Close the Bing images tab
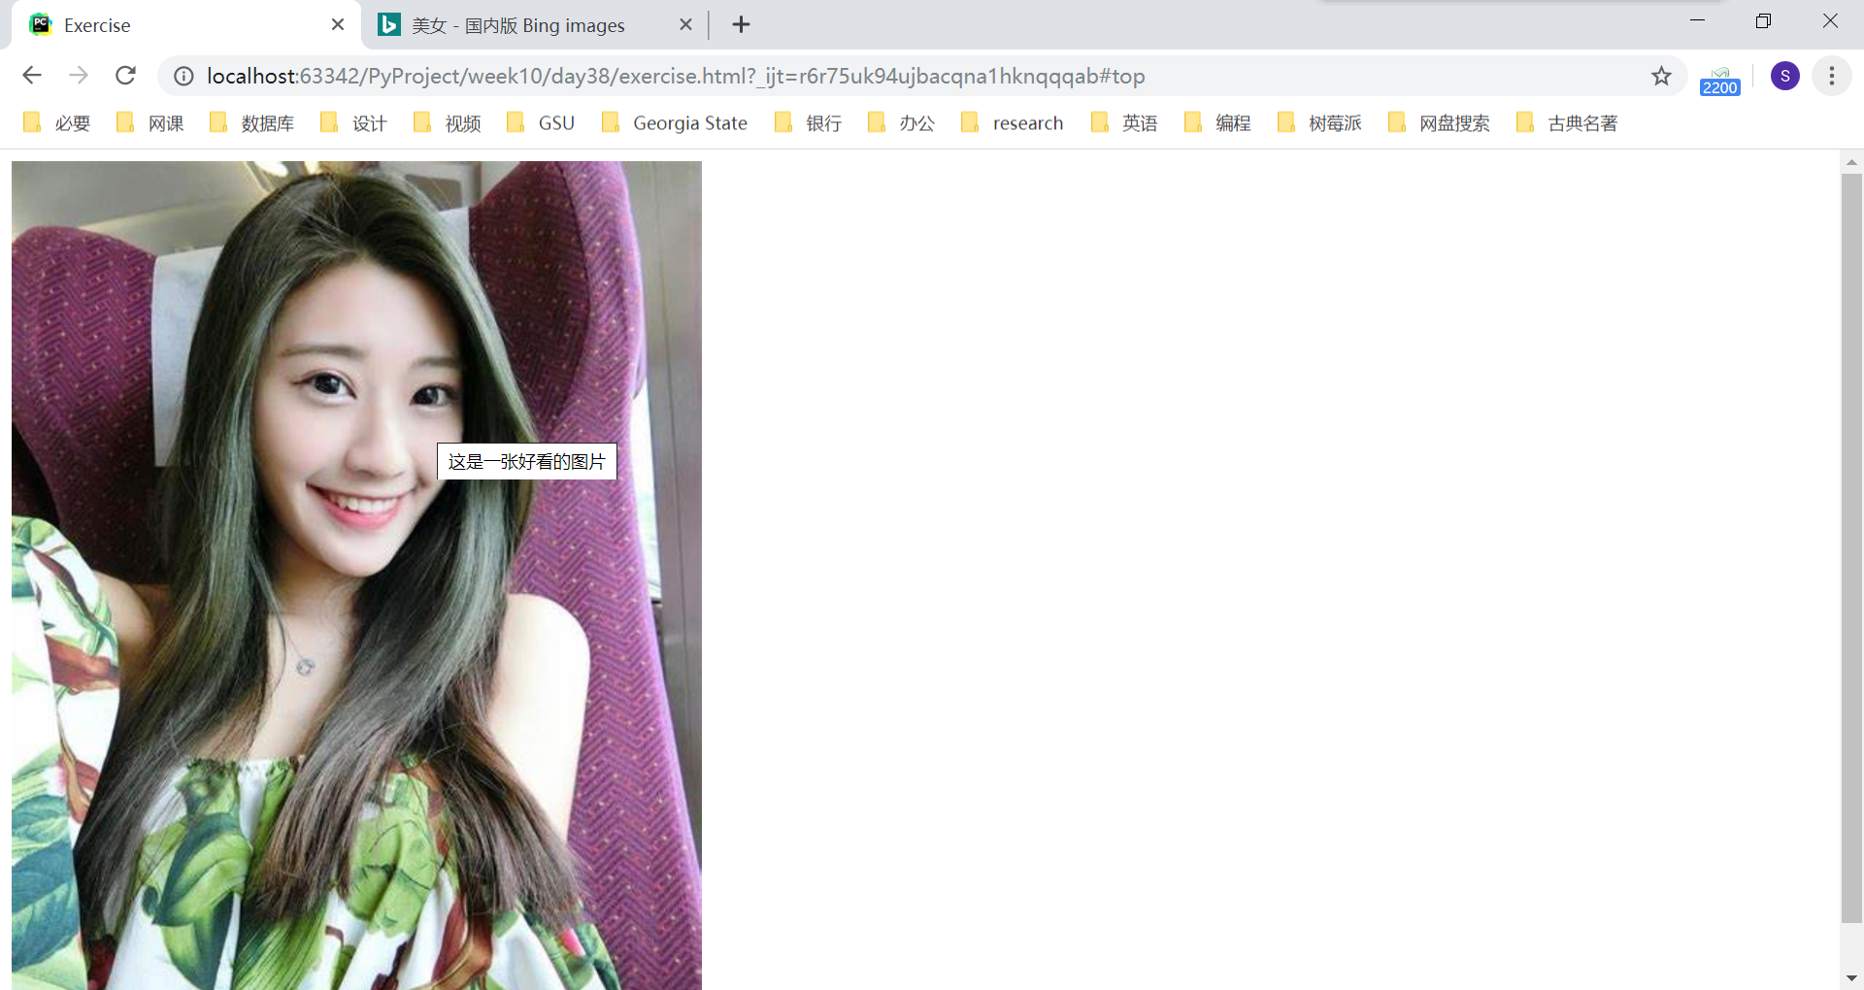1864x990 pixels. click(x=685, y=25)
